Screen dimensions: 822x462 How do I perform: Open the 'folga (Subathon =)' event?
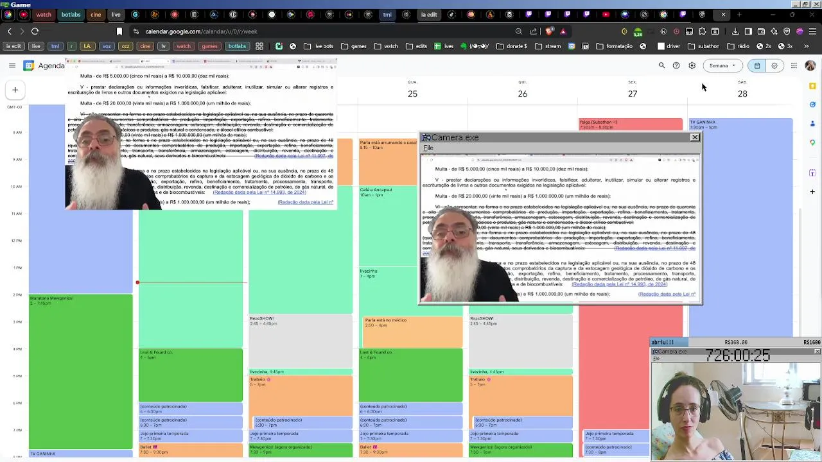click(631, 124)
